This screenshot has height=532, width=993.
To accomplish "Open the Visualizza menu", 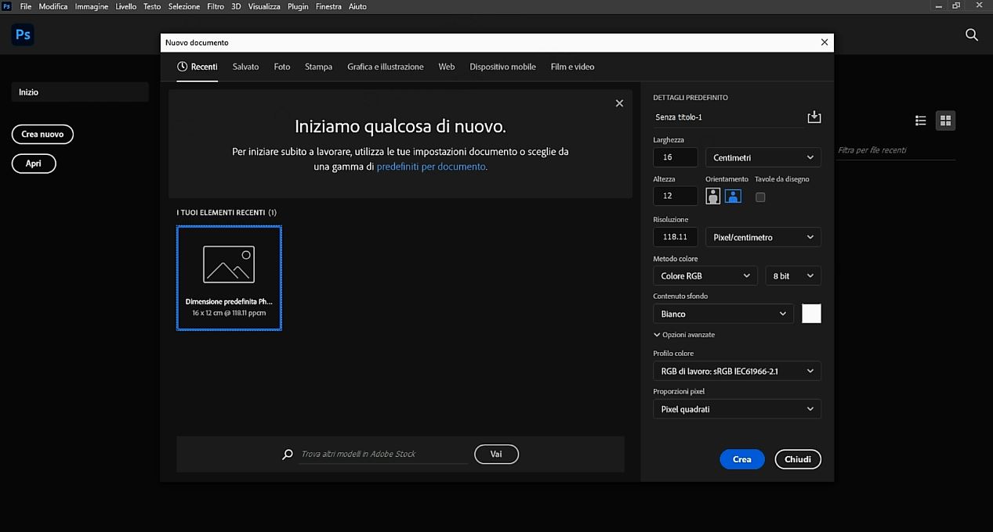I will click(264, 6).
